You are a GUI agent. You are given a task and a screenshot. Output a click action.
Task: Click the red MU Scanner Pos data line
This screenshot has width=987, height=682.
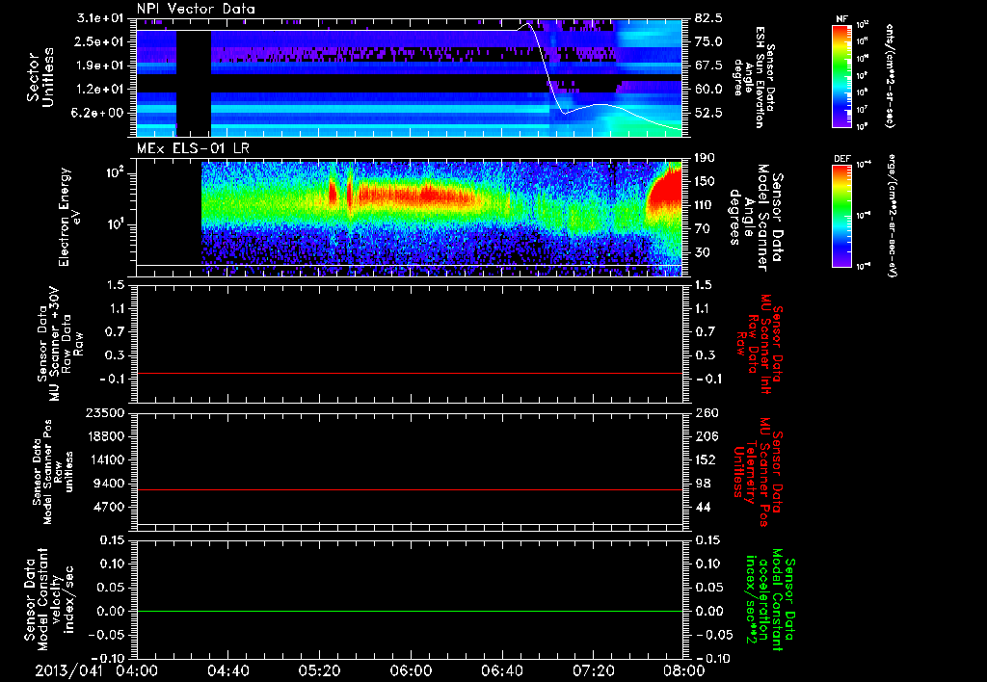pos(410,489)
